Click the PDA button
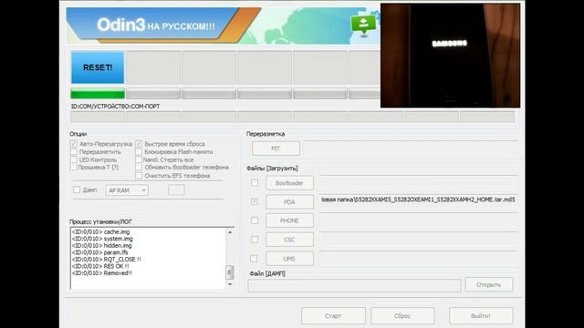This screenshot has height=328, width=584. coord(289,202)
